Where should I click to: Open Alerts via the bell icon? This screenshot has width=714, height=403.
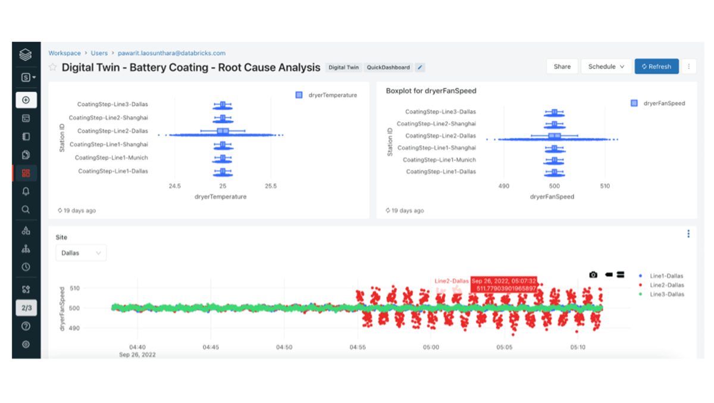coord(26,191)
